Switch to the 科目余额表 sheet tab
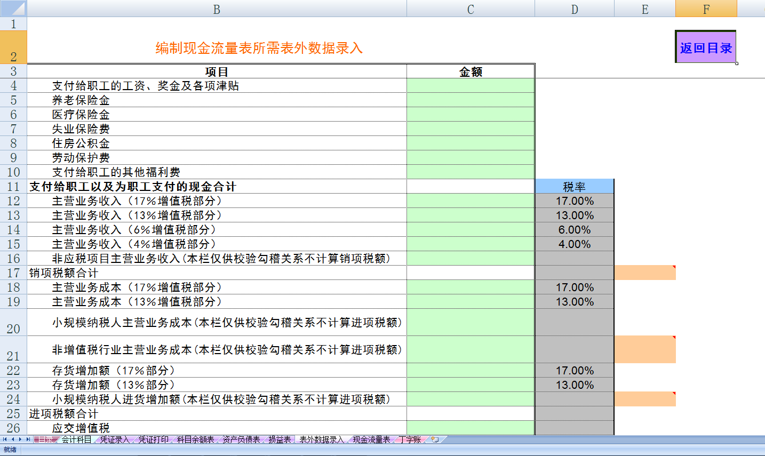This screenshot has width=765, height=456. pos(195,439)
